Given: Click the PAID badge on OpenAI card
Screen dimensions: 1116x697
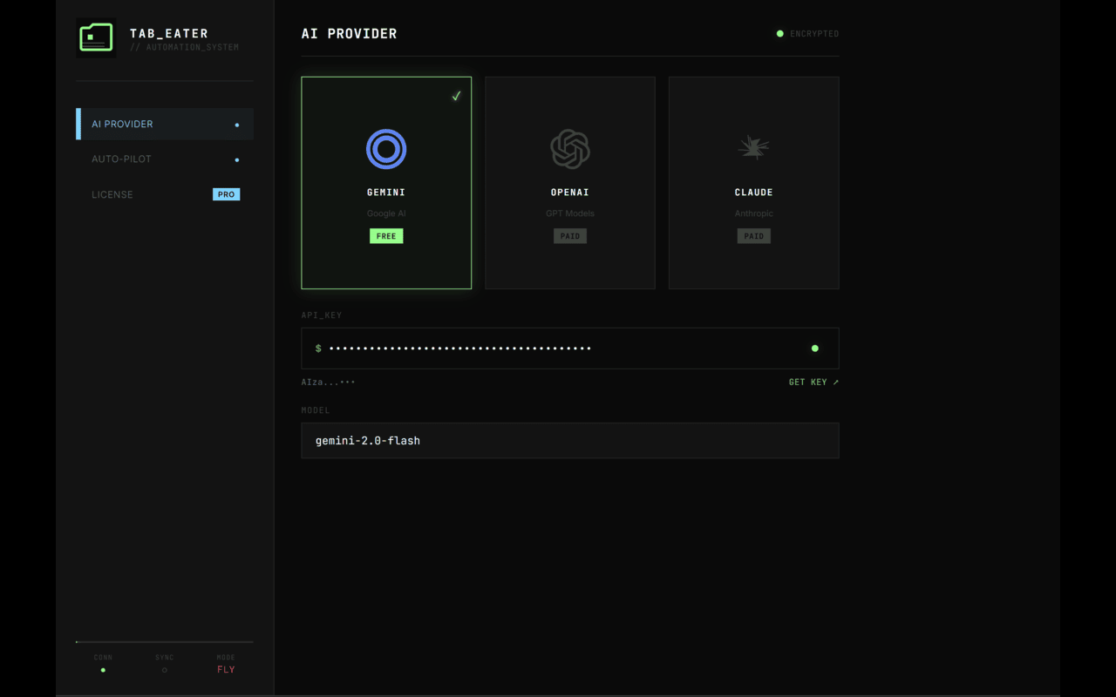Looking at the screenshot, I should point(570,236).
